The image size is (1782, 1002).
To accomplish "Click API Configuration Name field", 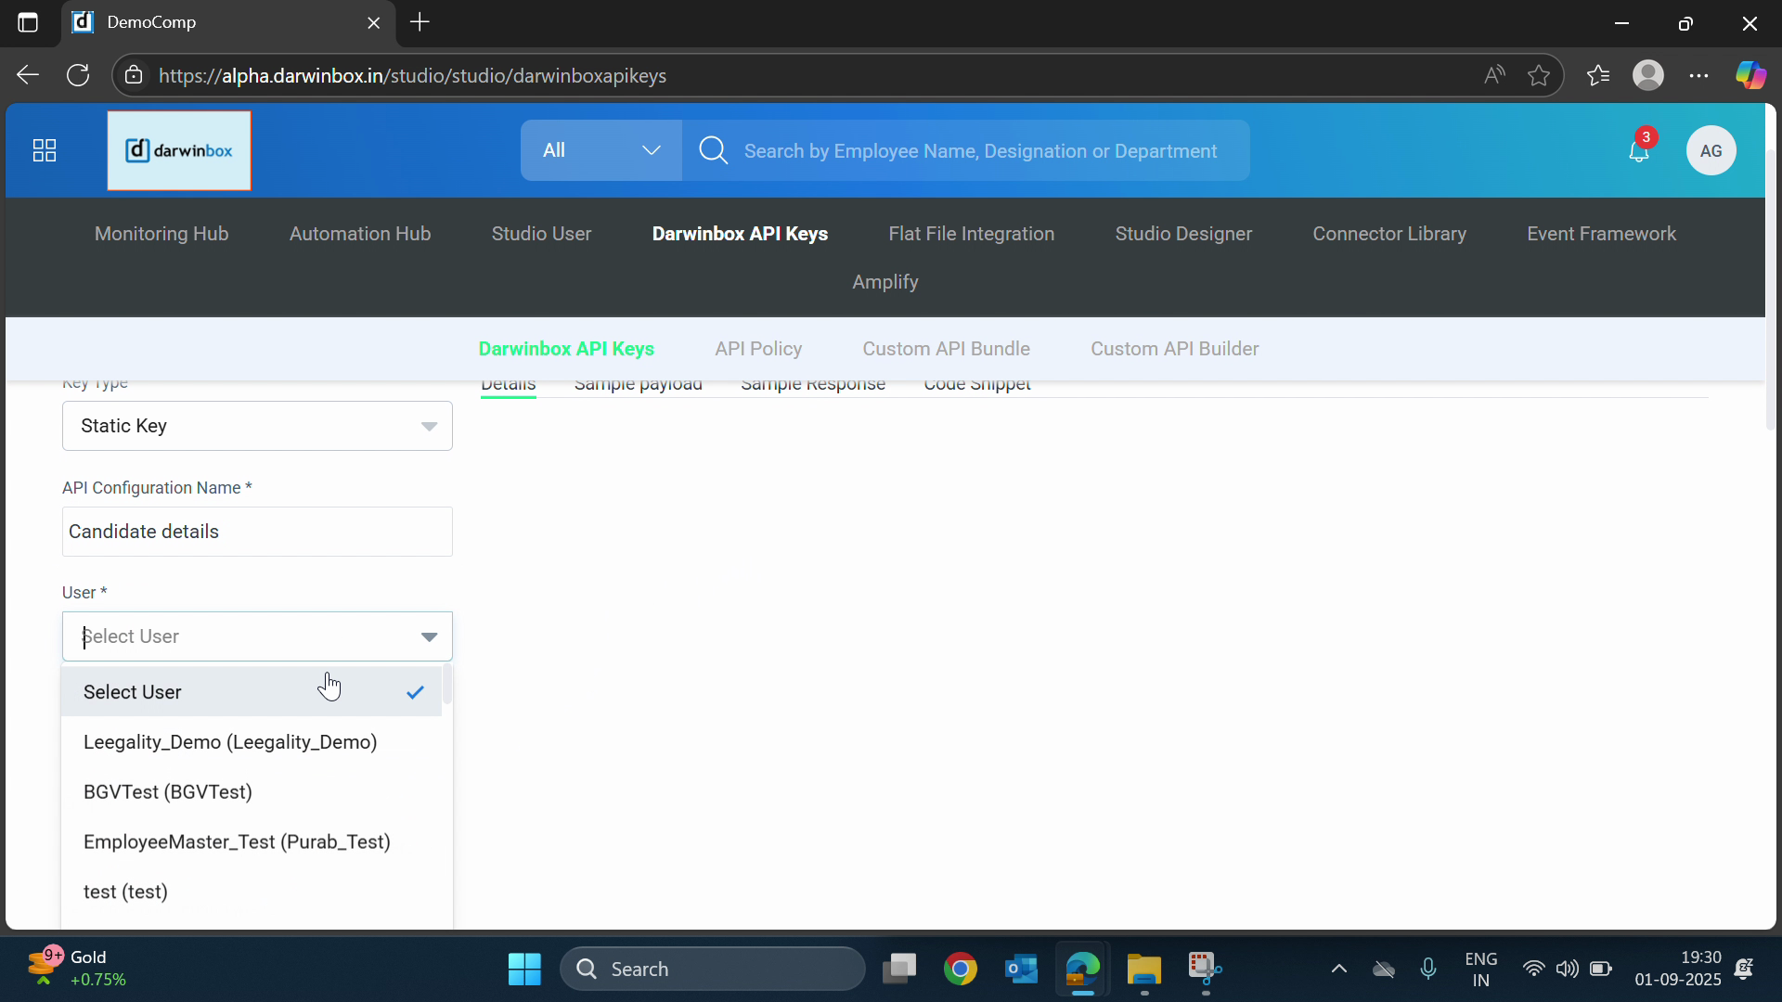I will 257,532.
